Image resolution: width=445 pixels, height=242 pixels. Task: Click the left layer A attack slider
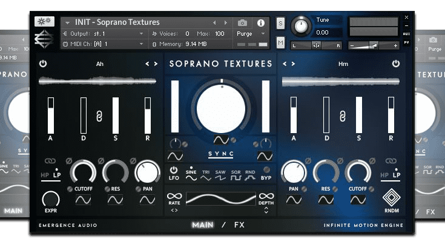pos(51,115)
